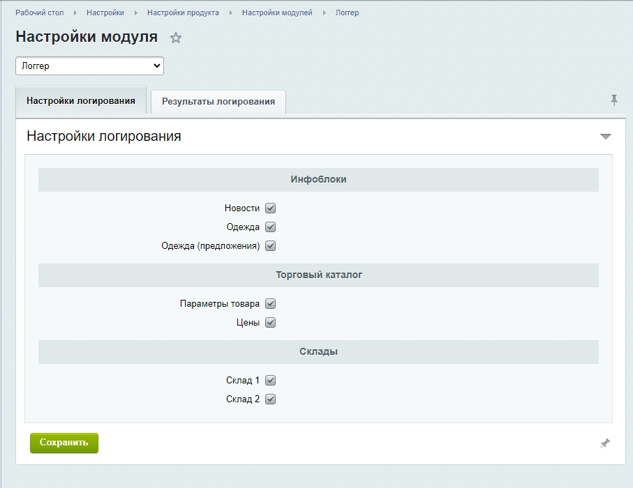Uncheck the Новости checkbox

tap(271, 208)
